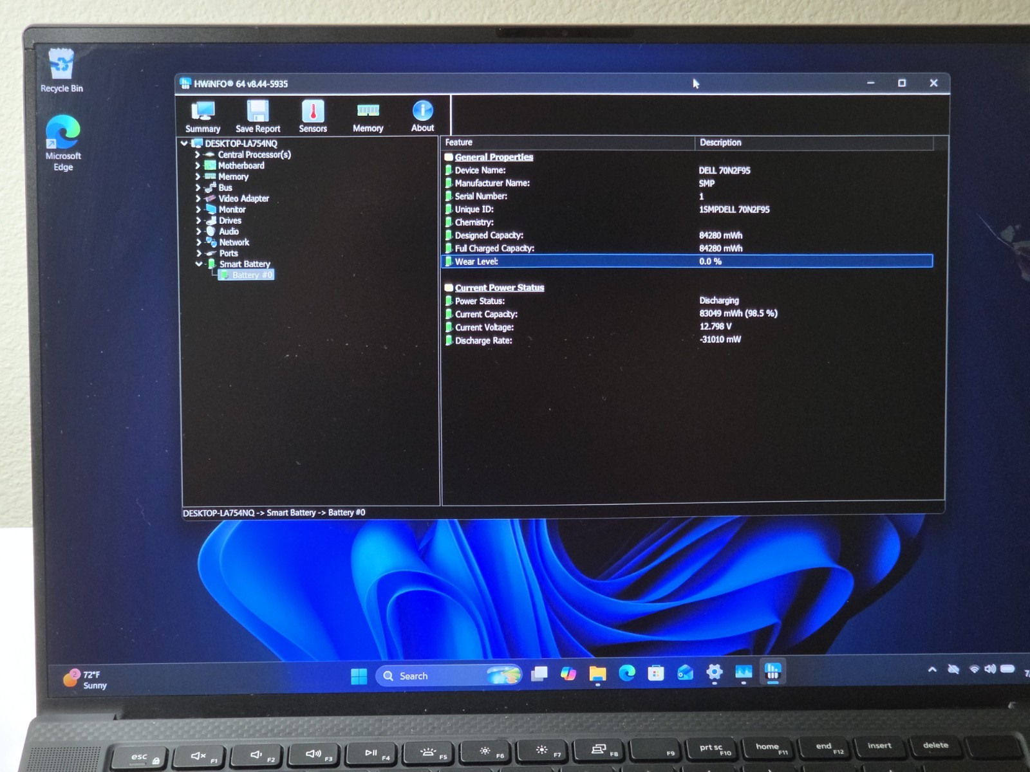Open the Memory toolbar icon

368,116
